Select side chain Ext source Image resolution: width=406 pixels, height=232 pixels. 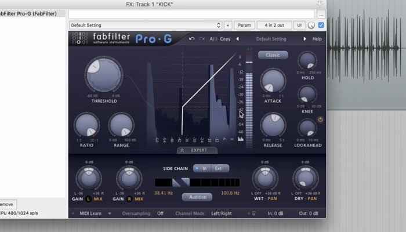pyautogui.click(x=220, y=169)
